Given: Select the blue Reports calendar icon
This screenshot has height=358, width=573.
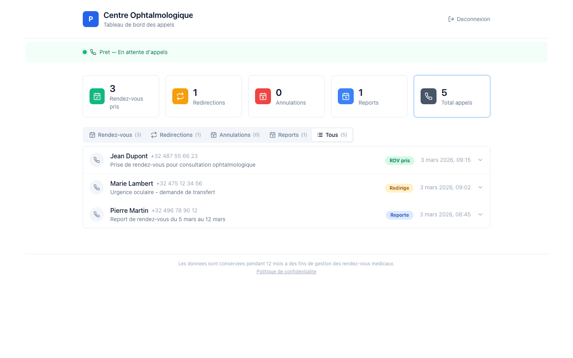Looking at the screenshot, I should tap(345, 96).
